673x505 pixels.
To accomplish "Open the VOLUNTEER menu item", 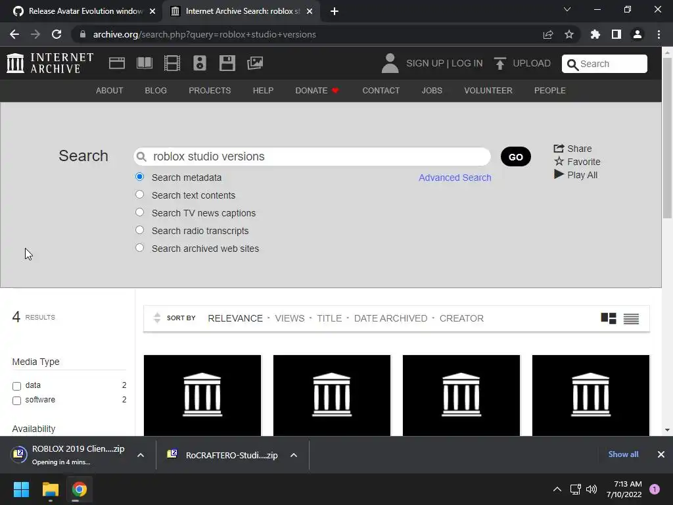I will click(488, 91).
